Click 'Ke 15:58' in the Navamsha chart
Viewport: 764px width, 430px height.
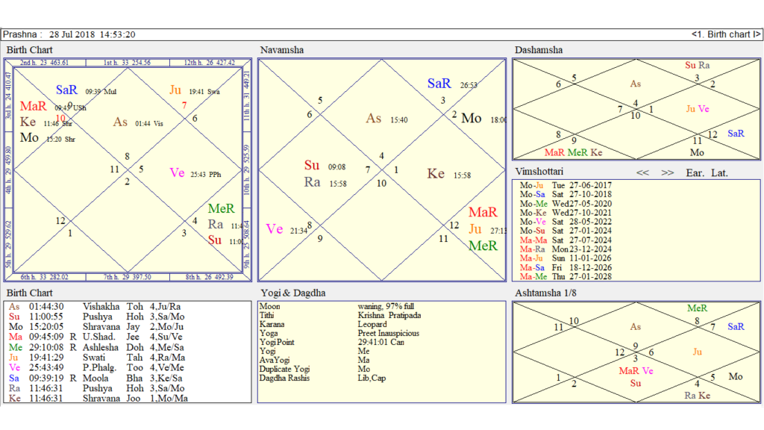coord(448,174)
